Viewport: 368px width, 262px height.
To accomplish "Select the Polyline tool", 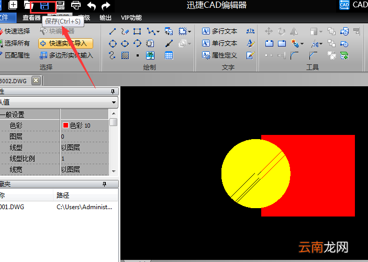I will (x=151, y=31).
